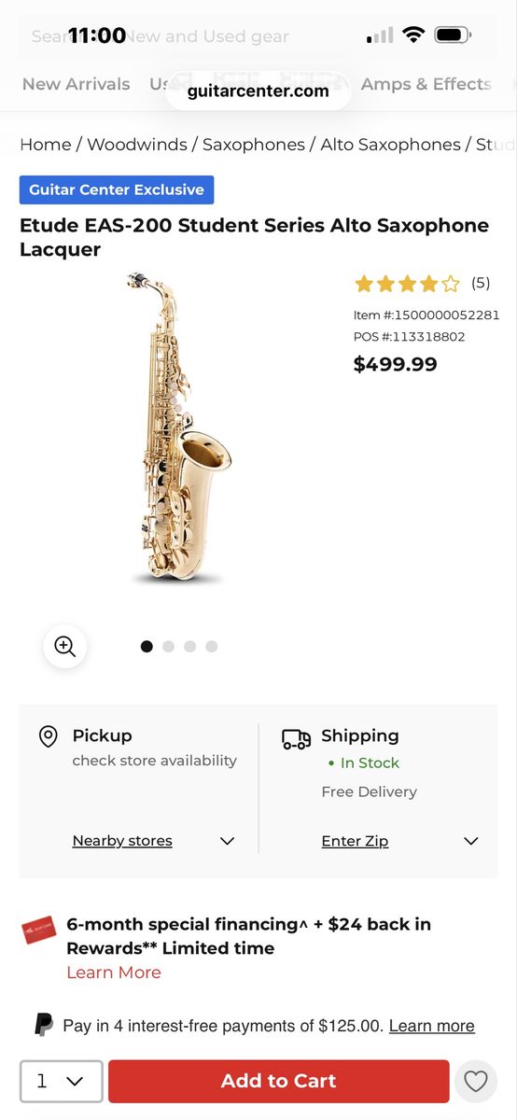Tap the saxophone product image
The image size is (517, 1120).
179,429
